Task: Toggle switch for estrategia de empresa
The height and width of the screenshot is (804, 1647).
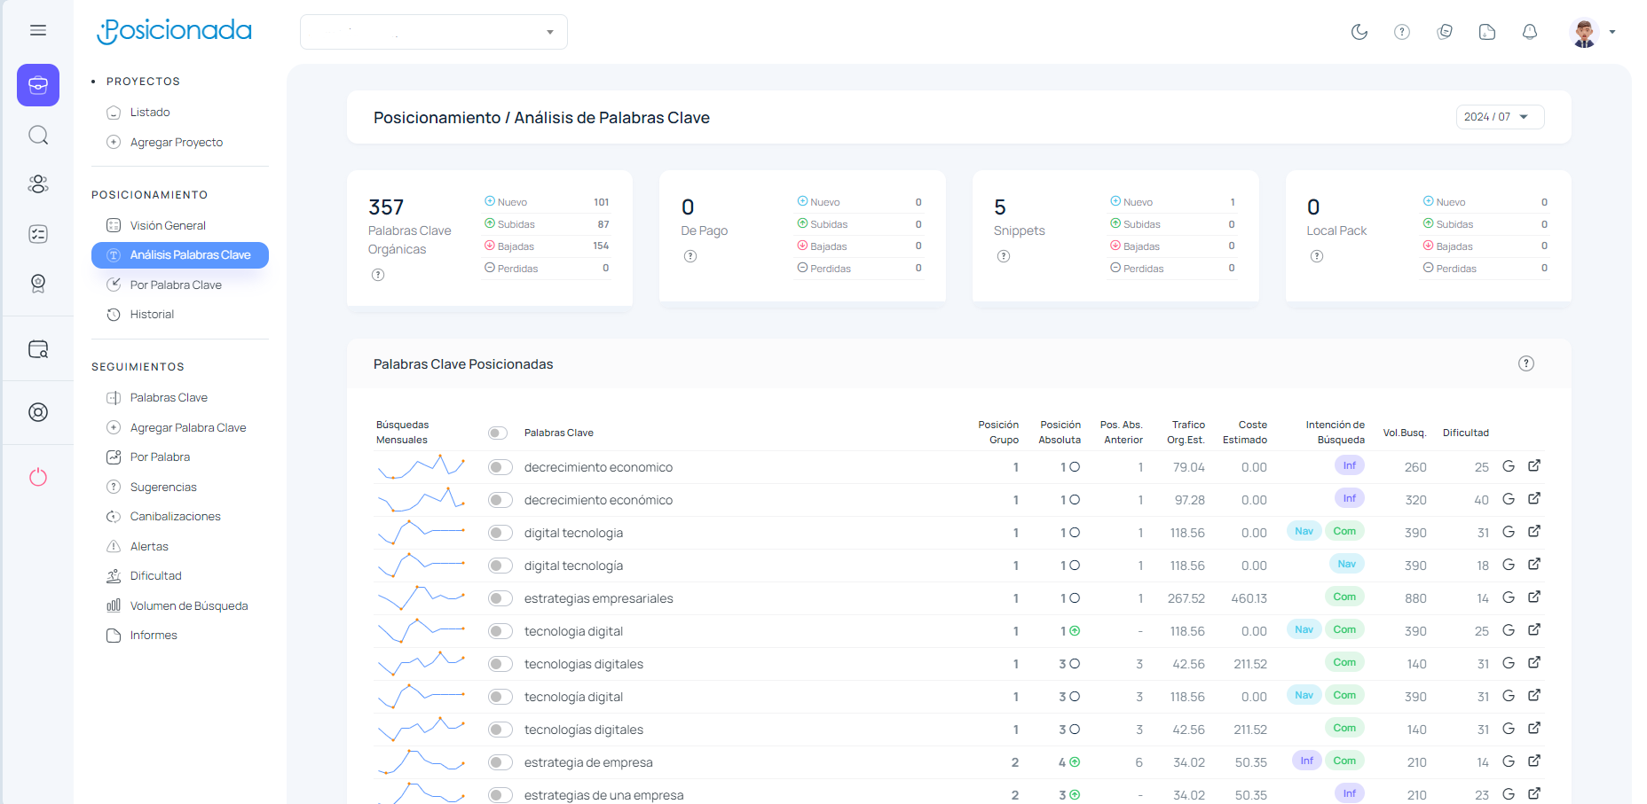Action: [x=500, y=762]
